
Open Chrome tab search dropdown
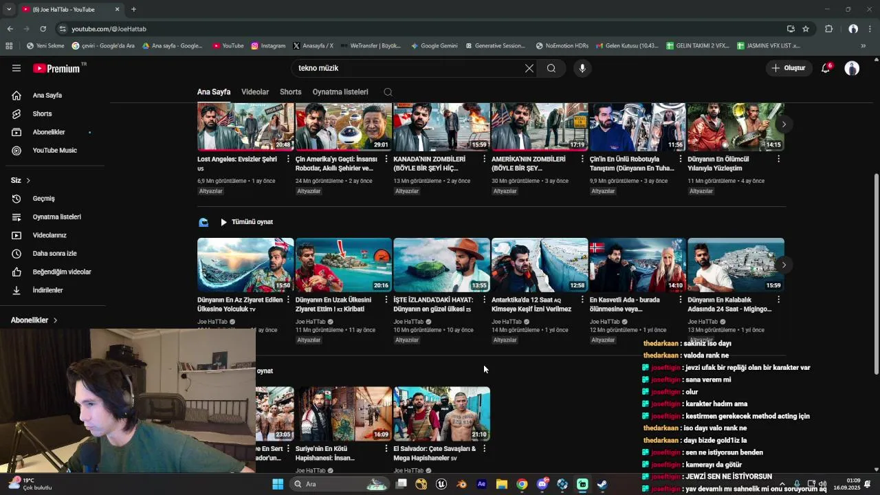coord(9,9)
